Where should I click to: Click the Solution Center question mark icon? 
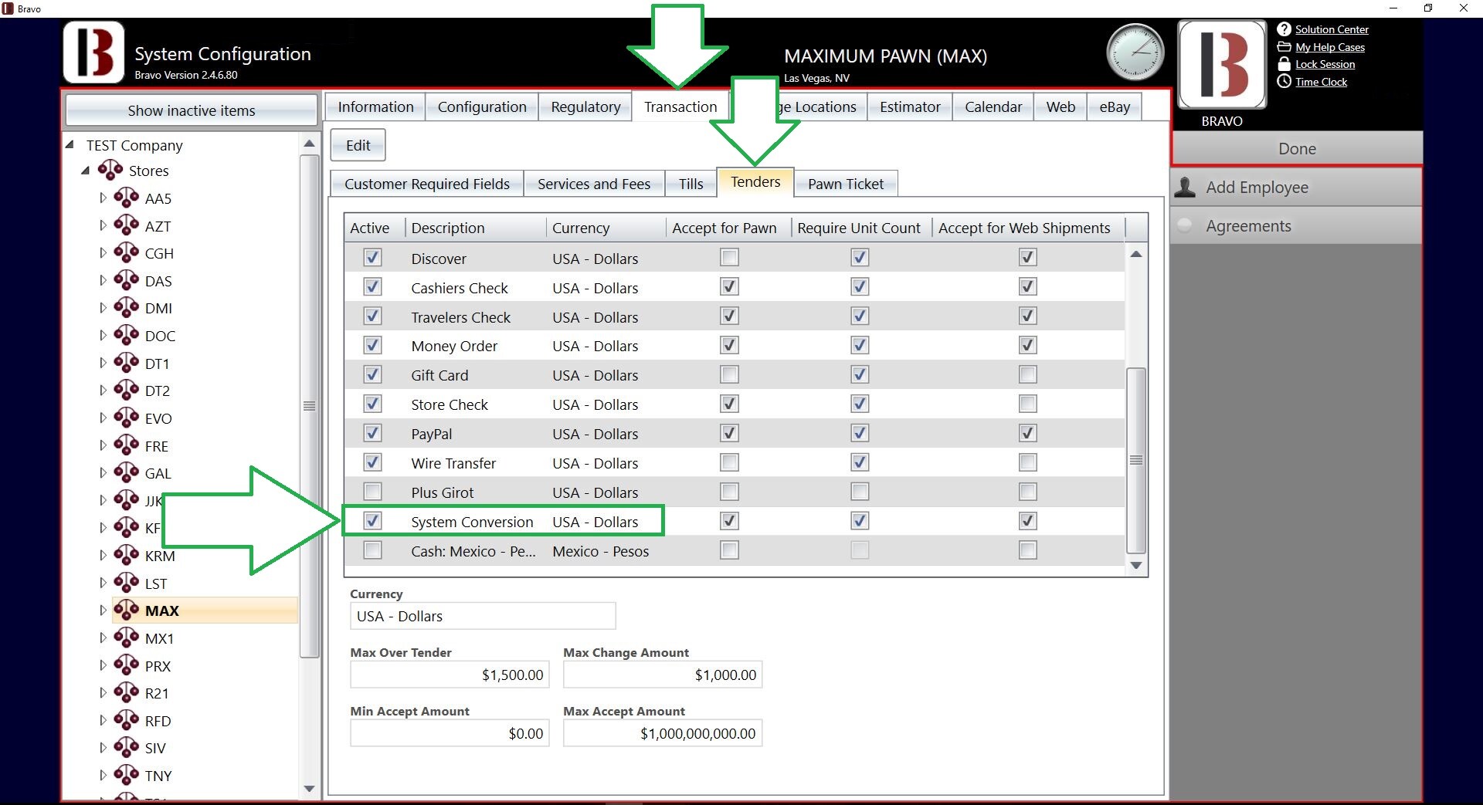(x=1284, y=29)
